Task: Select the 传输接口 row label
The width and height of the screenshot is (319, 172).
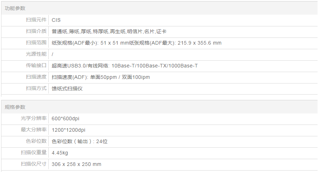Action: pos(36,66)
